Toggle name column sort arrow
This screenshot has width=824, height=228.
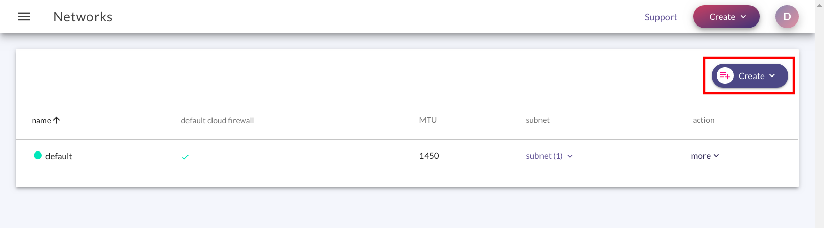(57, 120)
